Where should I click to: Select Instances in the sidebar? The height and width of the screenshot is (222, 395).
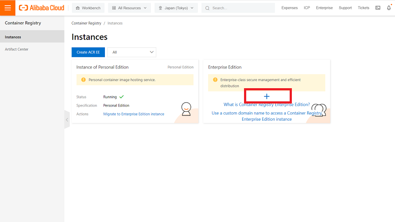[13, 37]
